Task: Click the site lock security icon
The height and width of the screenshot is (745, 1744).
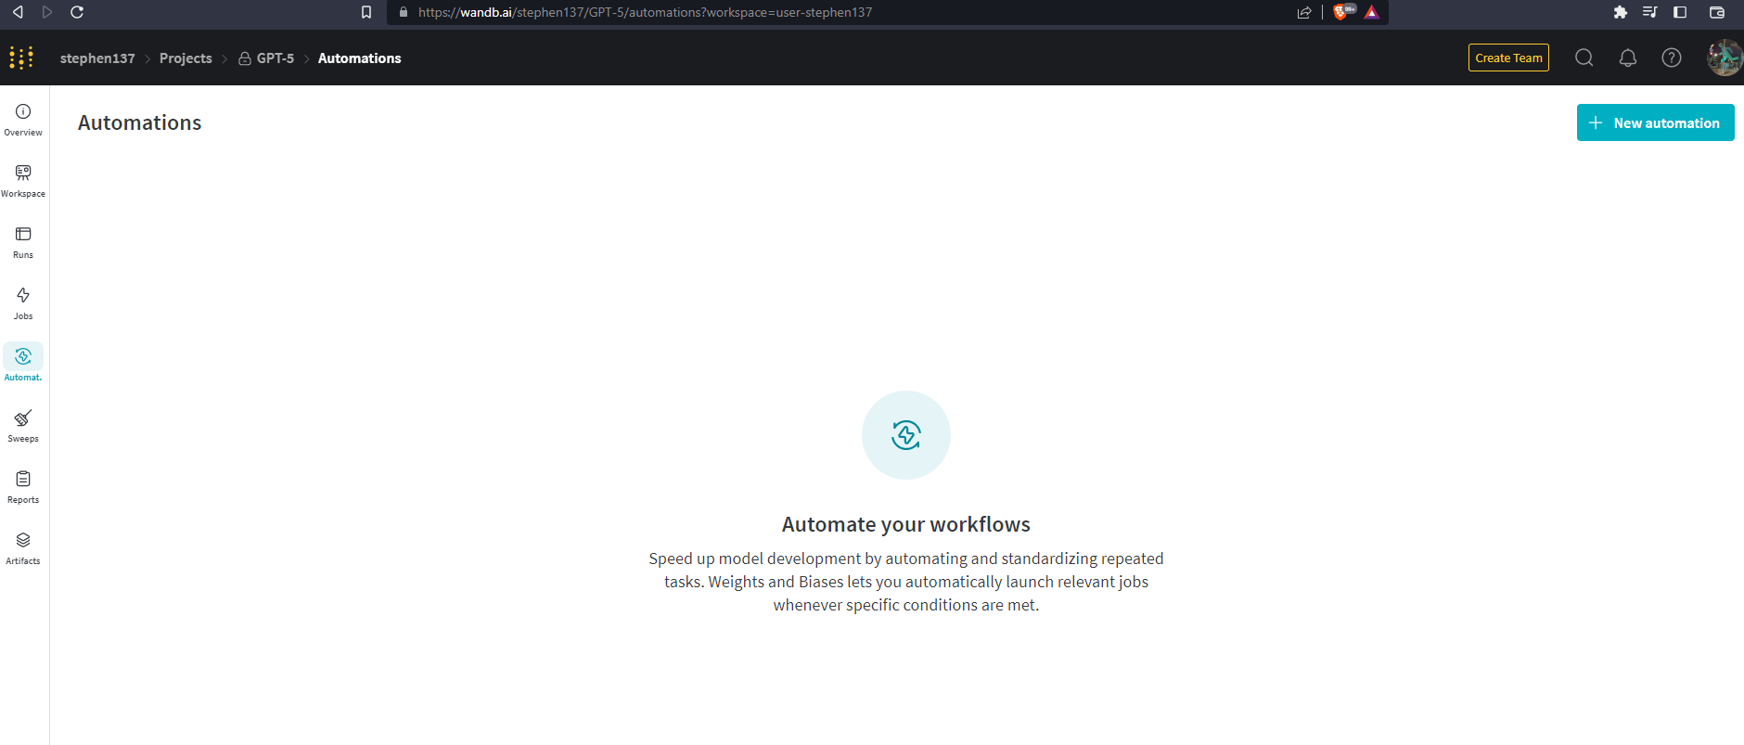Action: pyautogui.click(x=403, y=12)
